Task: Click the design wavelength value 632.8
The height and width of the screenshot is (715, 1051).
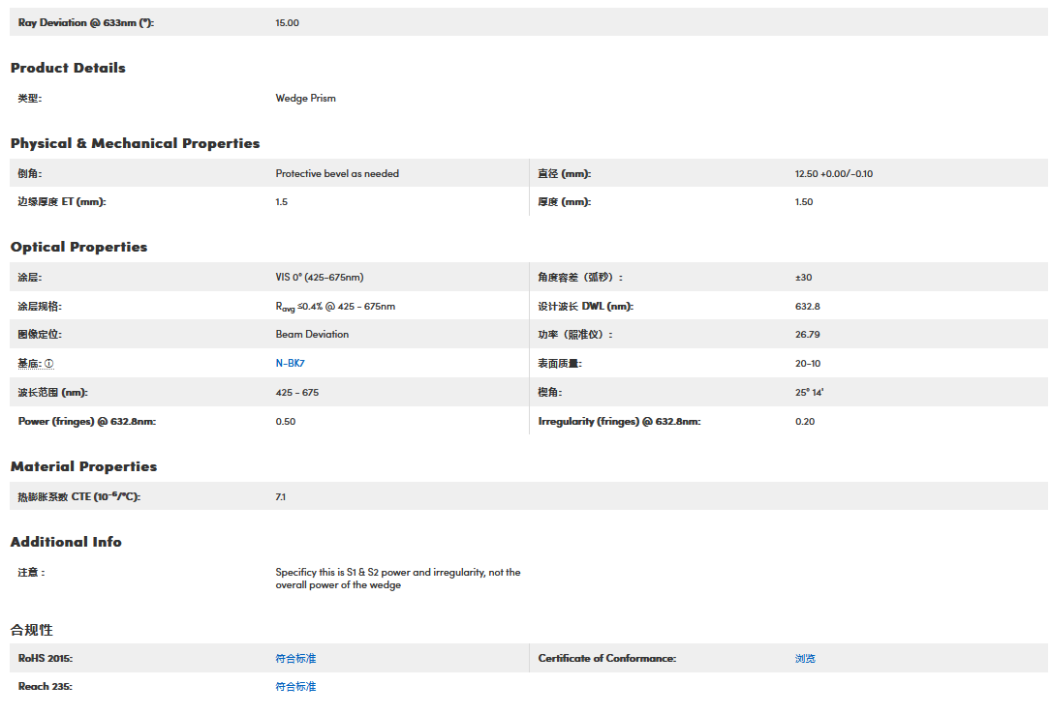Action: tap(807, 307)
